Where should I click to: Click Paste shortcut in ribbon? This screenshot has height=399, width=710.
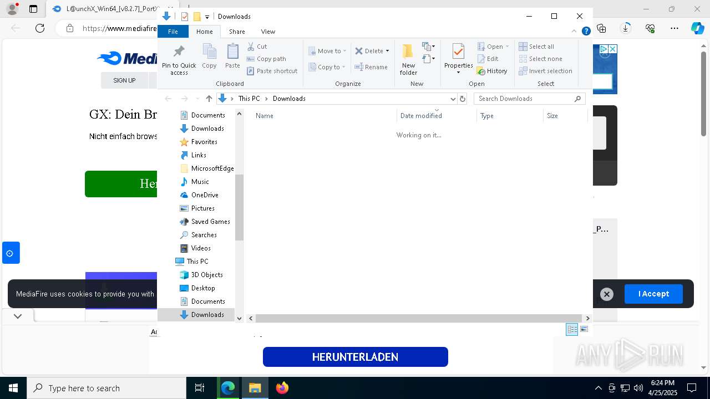tap(272, 71)
